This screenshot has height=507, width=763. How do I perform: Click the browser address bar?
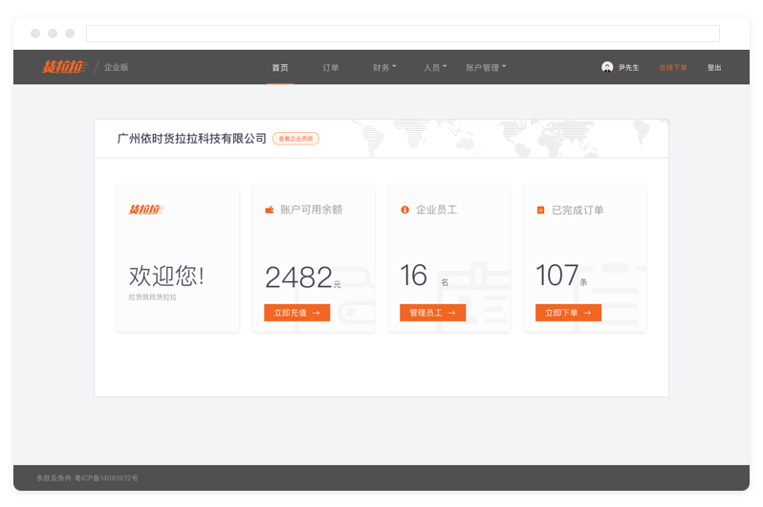pos(403,33)
